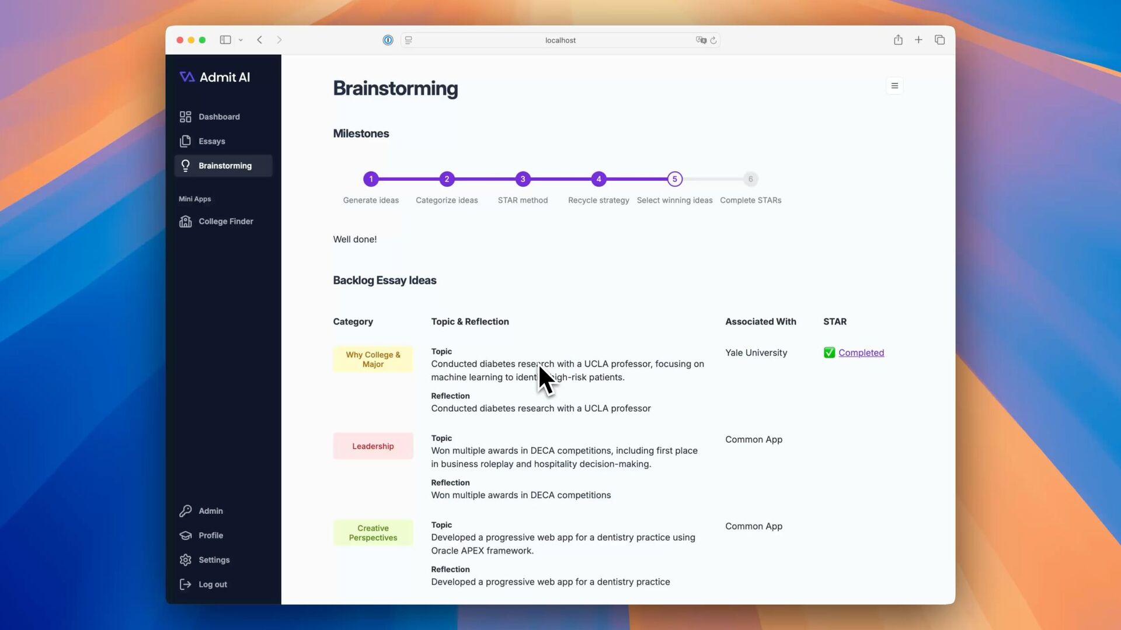Open the College Finder mini app
Screen dimensions: 1121x630
(x=225, y=221)
